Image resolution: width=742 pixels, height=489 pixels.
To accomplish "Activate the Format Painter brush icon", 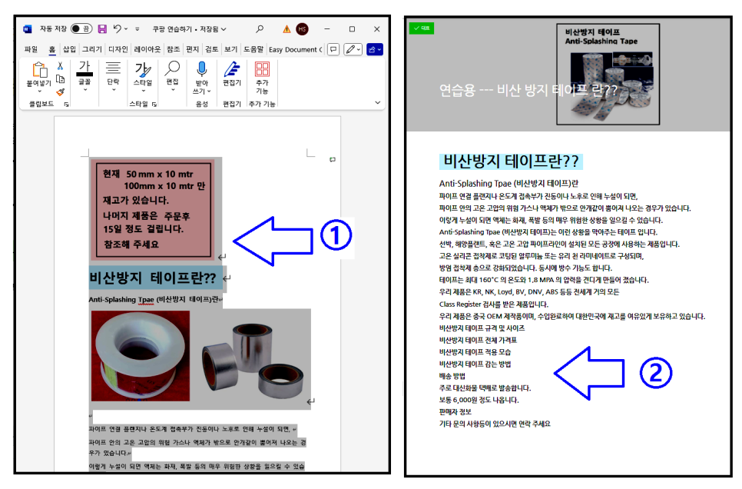I will click(x=61, y=91).
